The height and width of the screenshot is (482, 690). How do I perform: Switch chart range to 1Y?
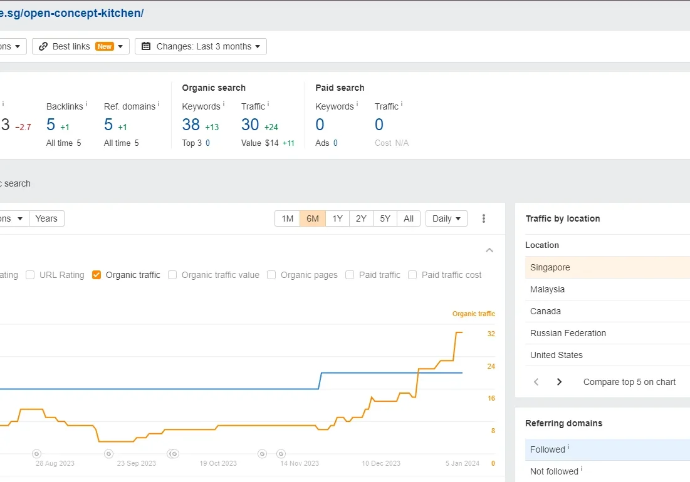tap(337, 218)
